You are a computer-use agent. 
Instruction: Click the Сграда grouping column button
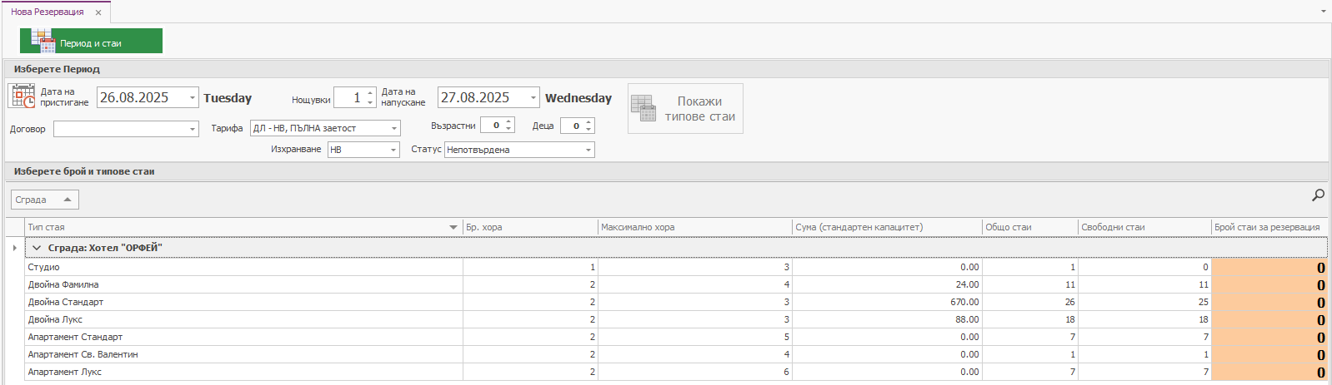point(44,200)
